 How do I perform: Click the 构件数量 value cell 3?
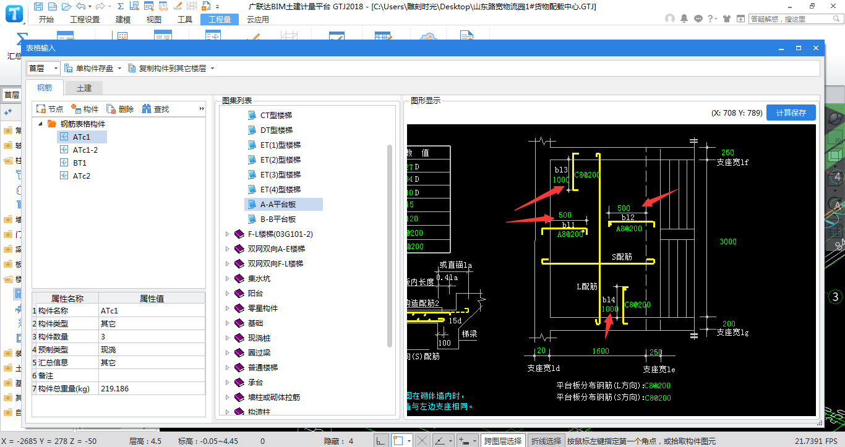(152, 337)
